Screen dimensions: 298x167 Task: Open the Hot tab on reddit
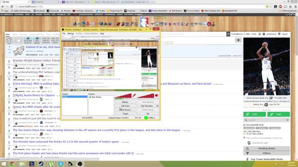click(7, 34)
